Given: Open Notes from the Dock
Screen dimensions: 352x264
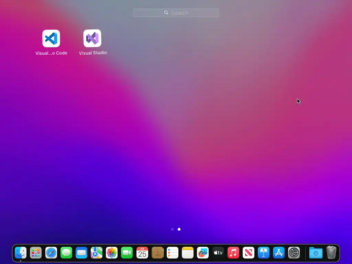Looking at the screenshot, I should 188,253.
